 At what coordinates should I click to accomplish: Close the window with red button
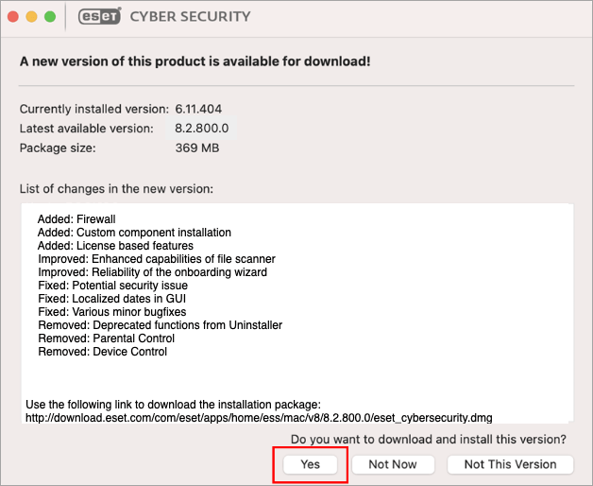click(x=13, y=17)
